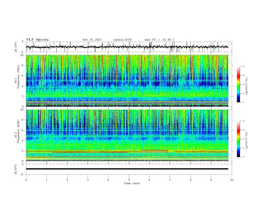
Task: Click time-axis tick label "2" at the bottom
Action: 67,180
